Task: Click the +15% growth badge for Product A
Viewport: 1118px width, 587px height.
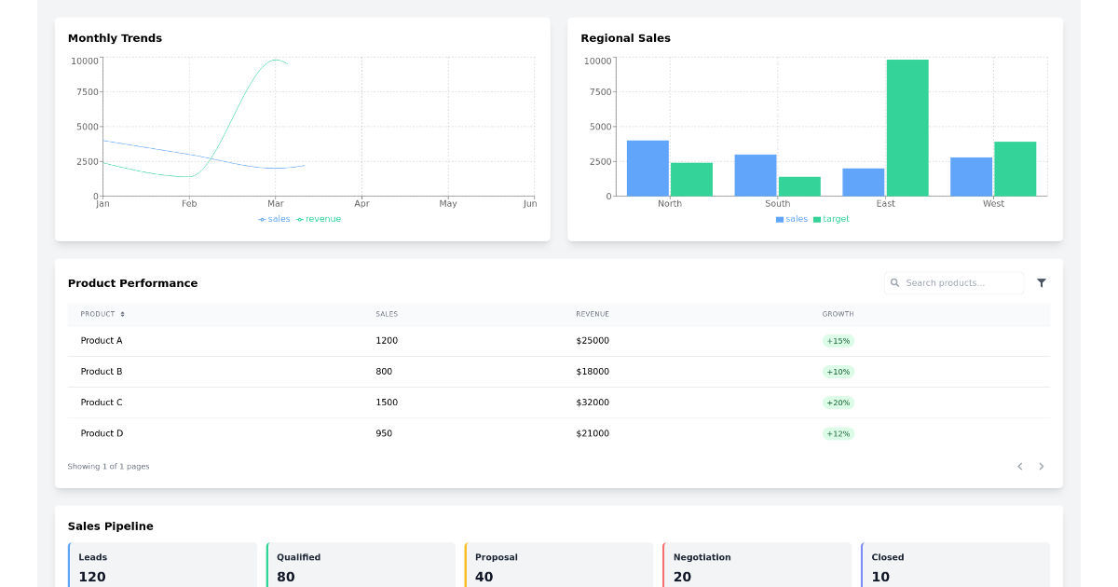Action: [x=837, y=340]
